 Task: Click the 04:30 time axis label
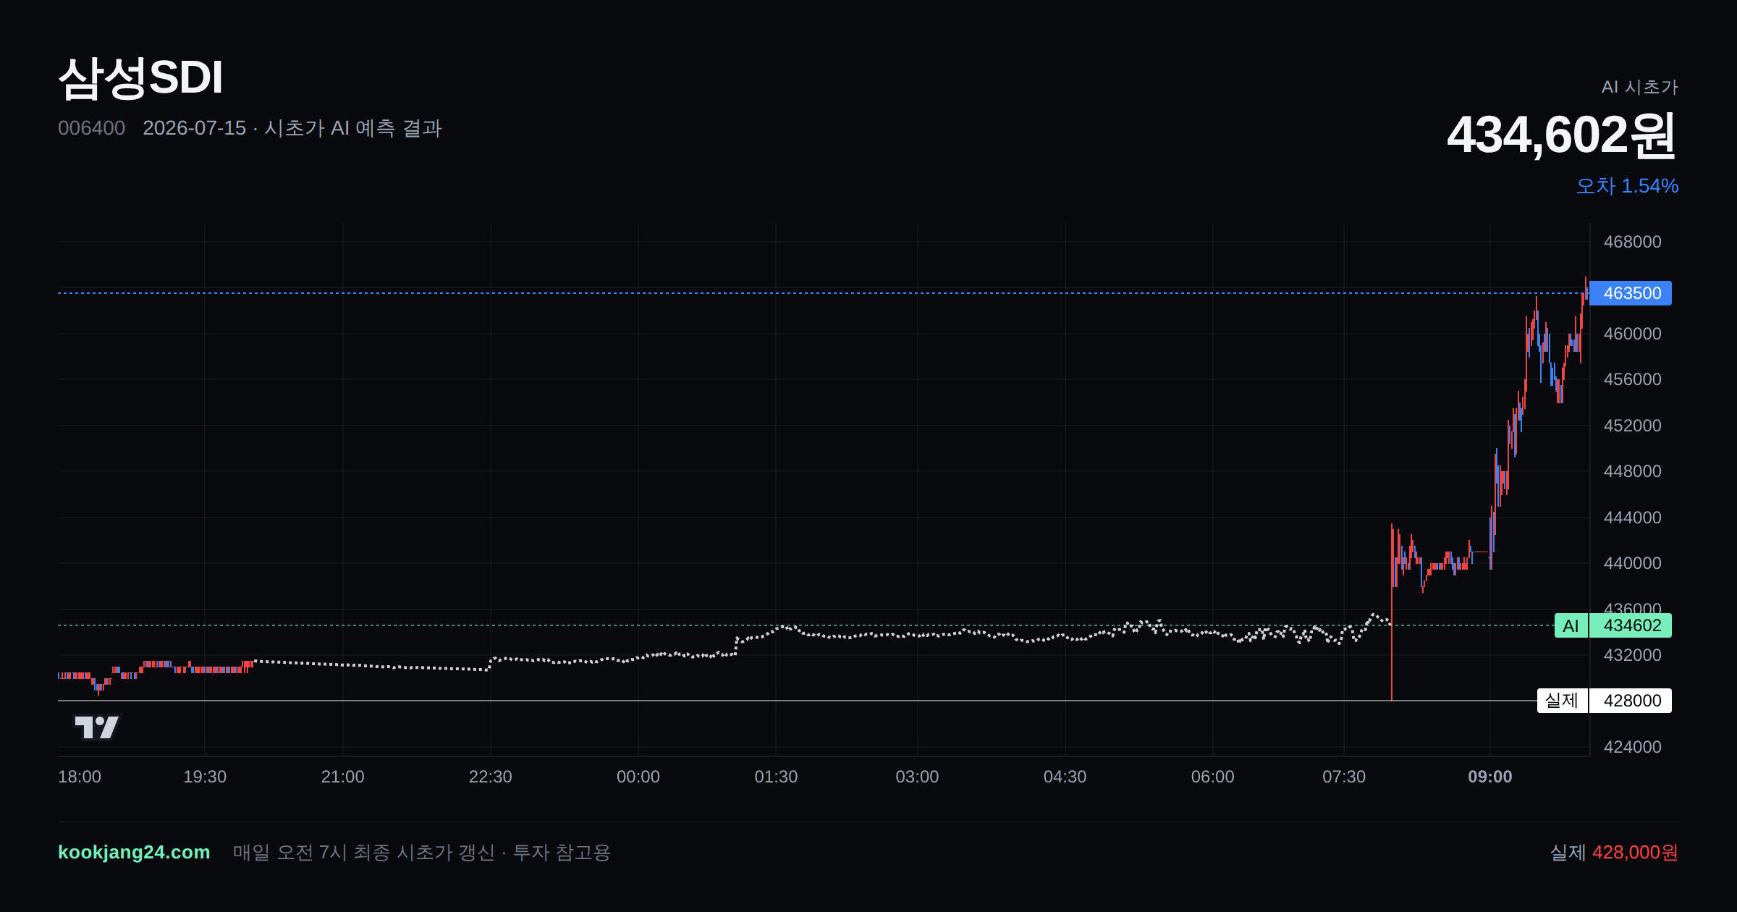(x=1065, y=777)
